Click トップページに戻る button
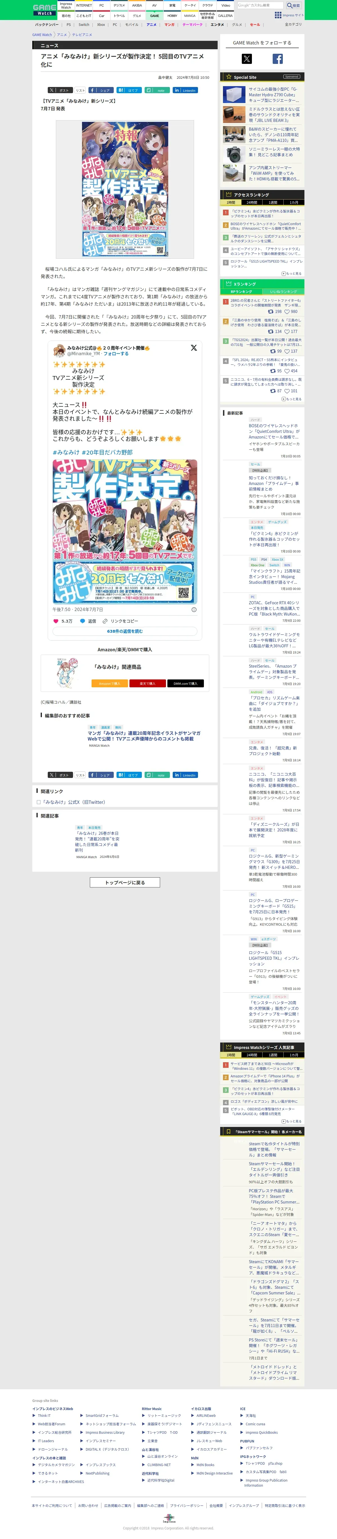 (125, 882)
